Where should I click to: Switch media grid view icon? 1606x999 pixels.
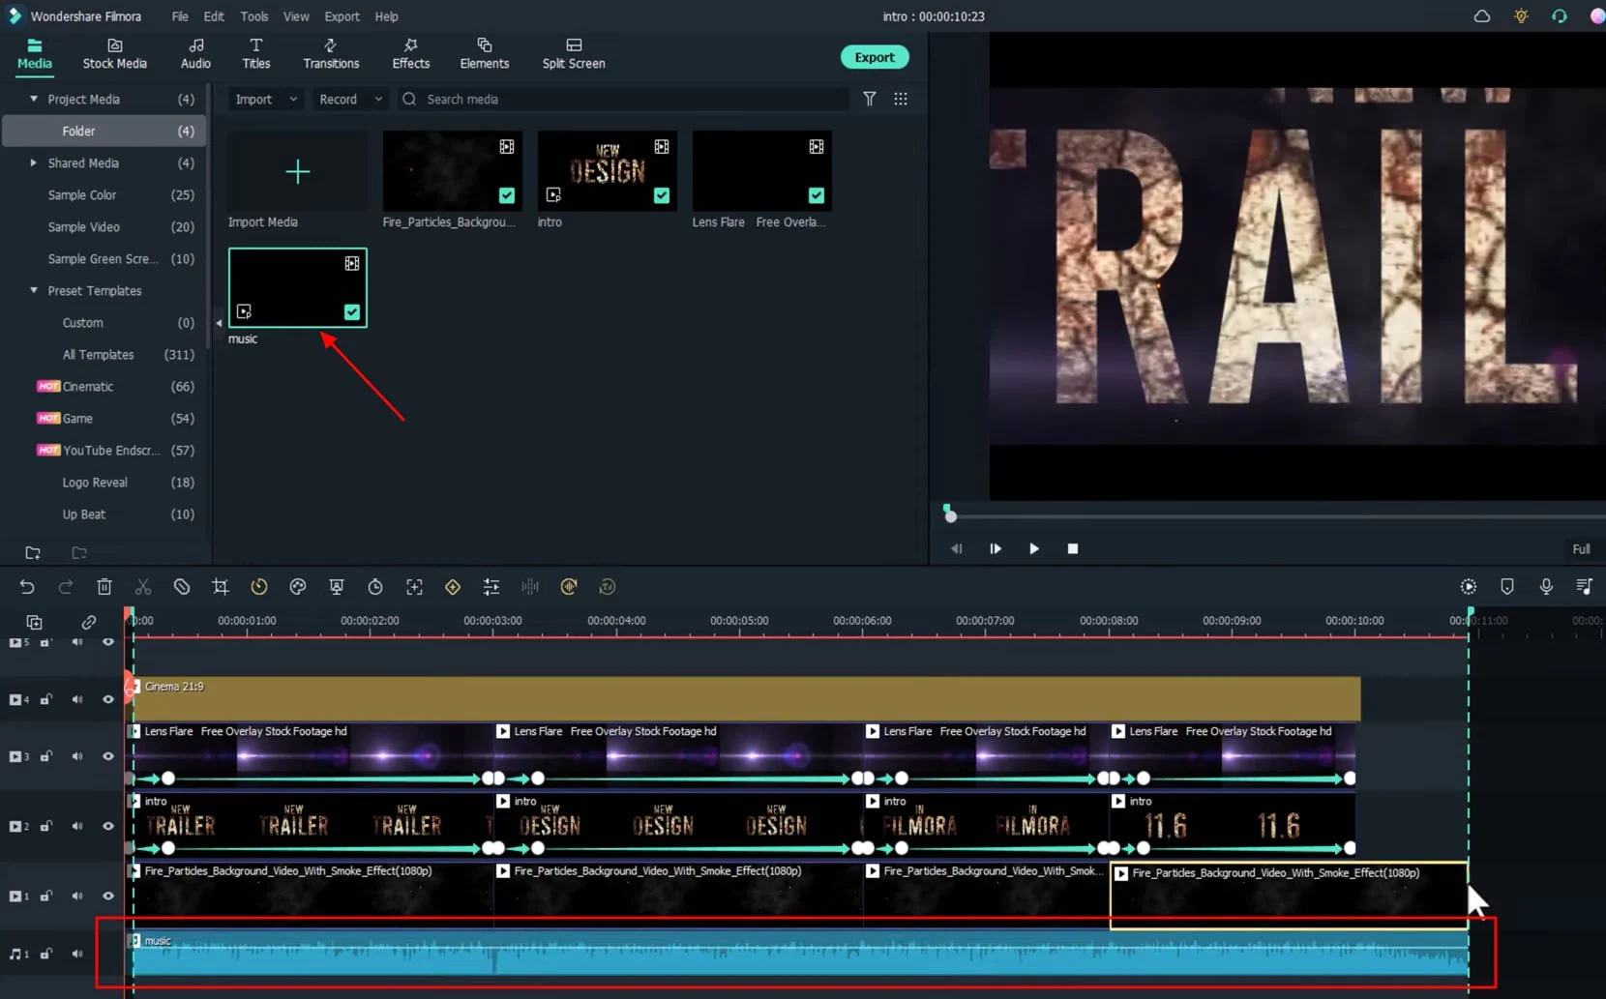pos(901,99)
